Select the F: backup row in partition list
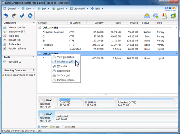Screen dimensions: 180x134 pyautogui.click(x=108, y=45)
